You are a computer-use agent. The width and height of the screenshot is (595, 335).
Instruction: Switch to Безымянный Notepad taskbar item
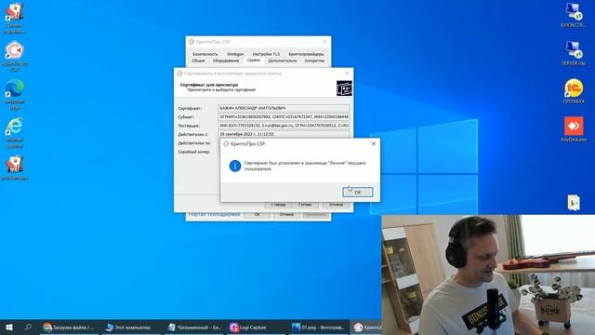pos(194,328)
